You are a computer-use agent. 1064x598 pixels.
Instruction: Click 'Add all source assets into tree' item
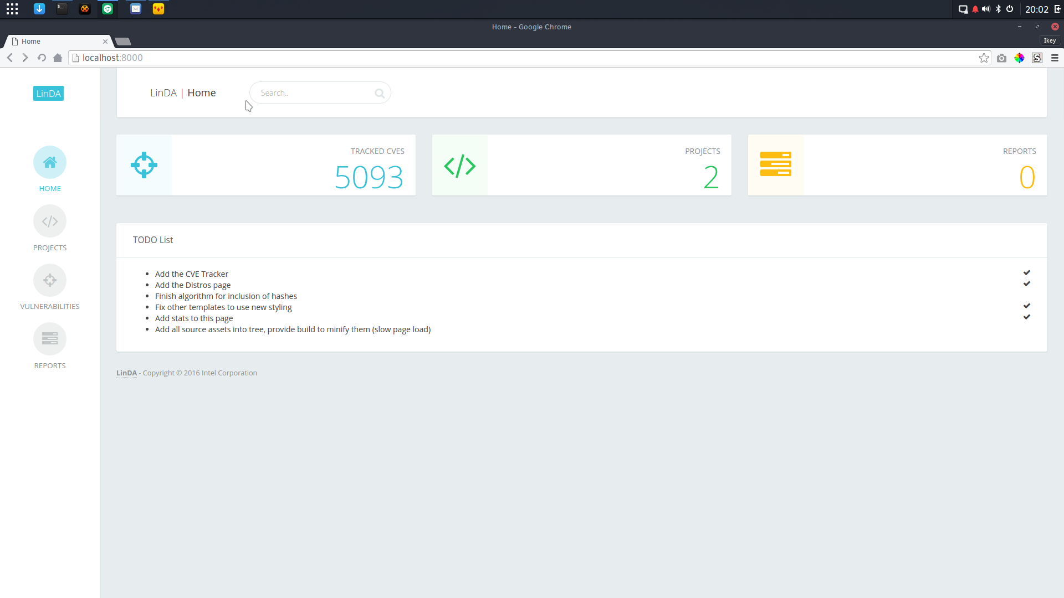coord(293,329)
